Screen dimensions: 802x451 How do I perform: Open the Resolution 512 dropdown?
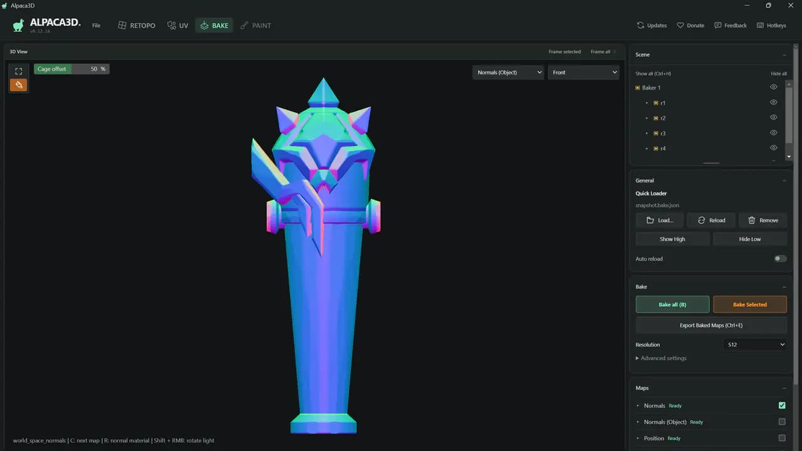[755, 345]
